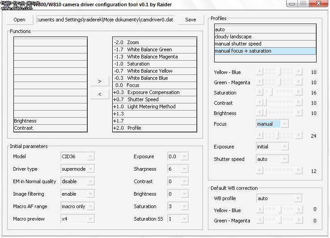Select the +0.7 Shutter Speed row
This screenshot has height=238, width=330.
click(x=155, y=99)
